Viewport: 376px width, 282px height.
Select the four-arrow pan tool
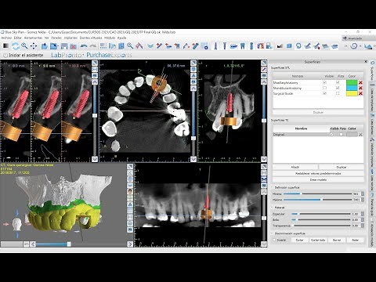(x=34, y=46)
